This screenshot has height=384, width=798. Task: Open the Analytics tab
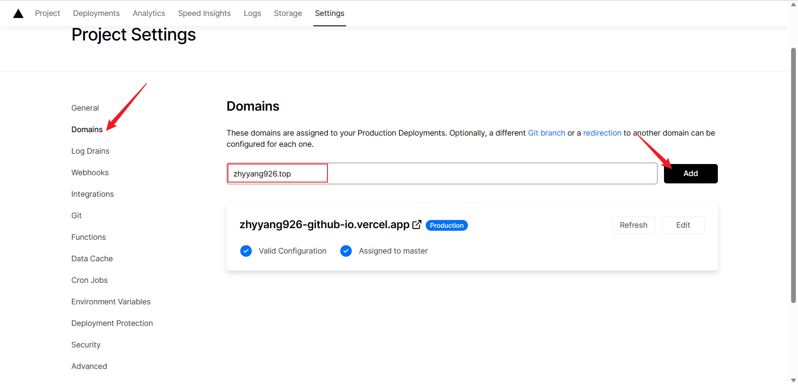tap(149, 13)
